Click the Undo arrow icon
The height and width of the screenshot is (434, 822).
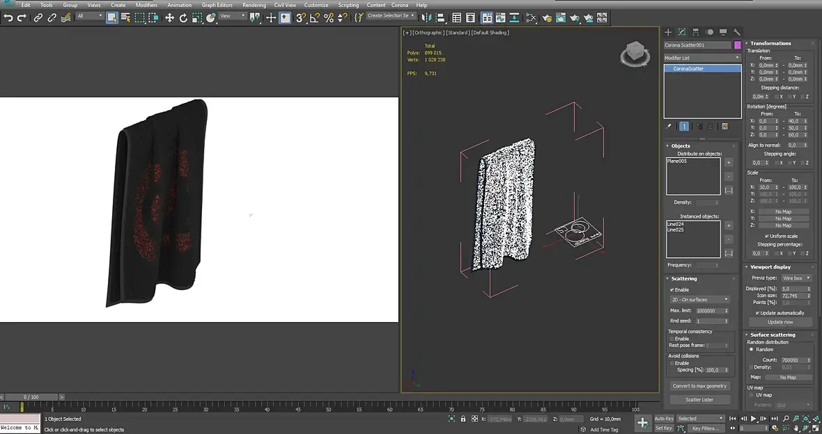coord(8,17)
